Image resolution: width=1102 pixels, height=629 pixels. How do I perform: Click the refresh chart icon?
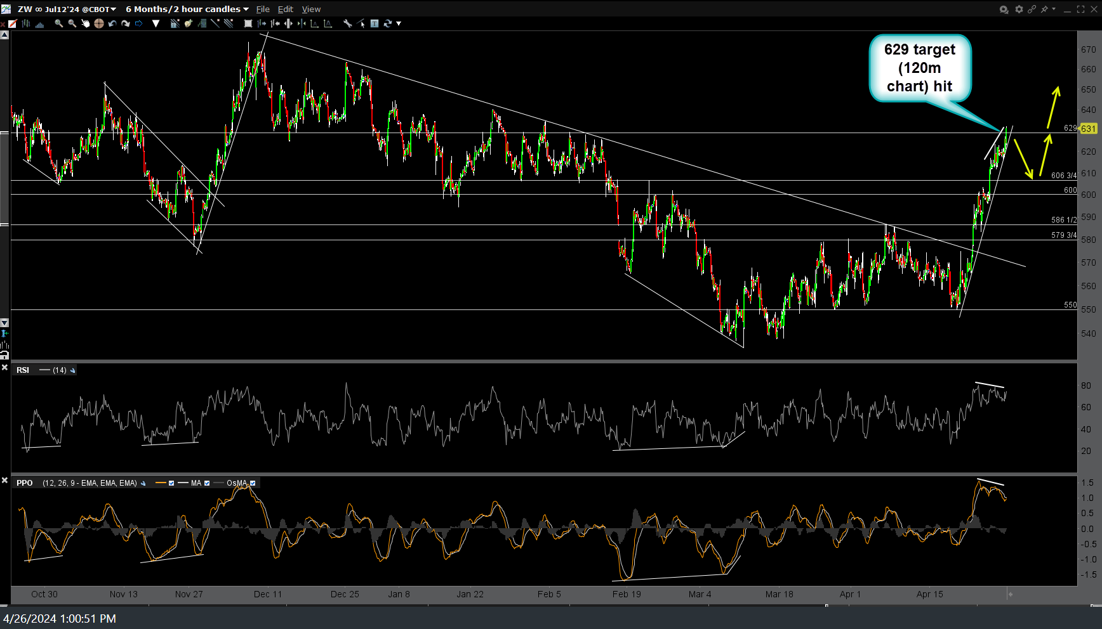click(387, 23)
